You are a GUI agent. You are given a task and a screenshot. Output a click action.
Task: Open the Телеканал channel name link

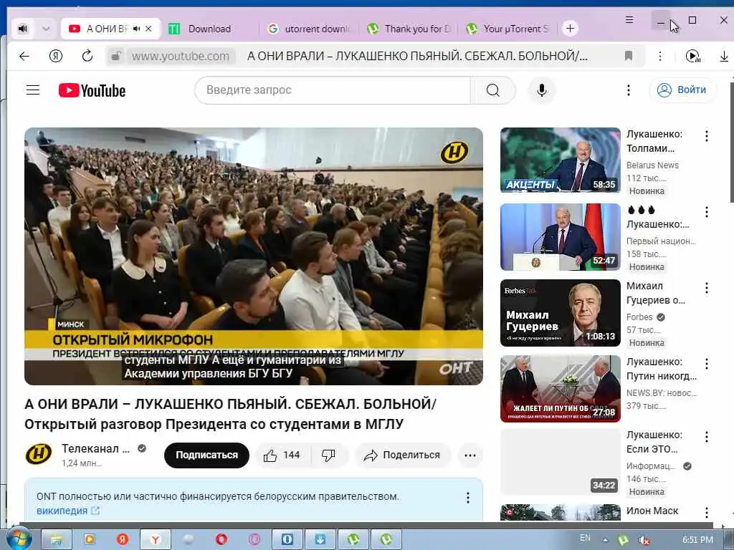tap(96, 448)
